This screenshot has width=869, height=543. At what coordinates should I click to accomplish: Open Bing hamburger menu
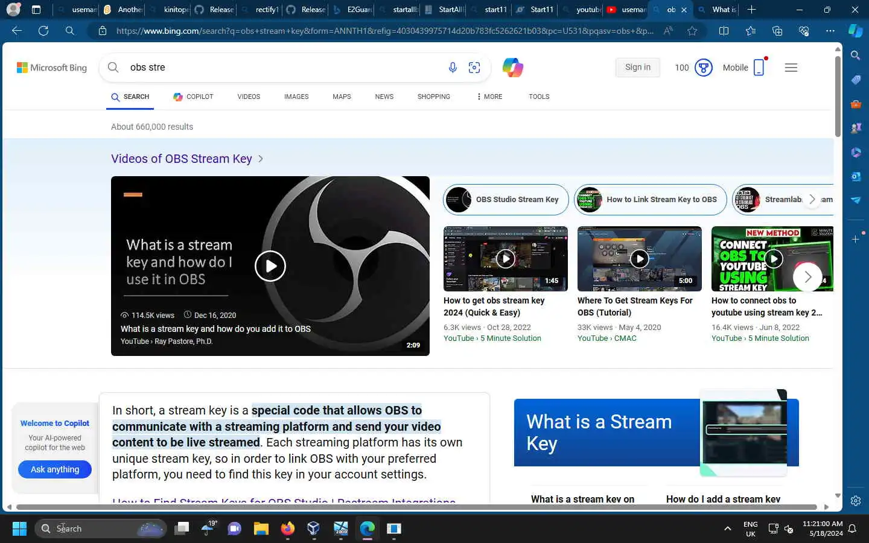click(791, 68)
